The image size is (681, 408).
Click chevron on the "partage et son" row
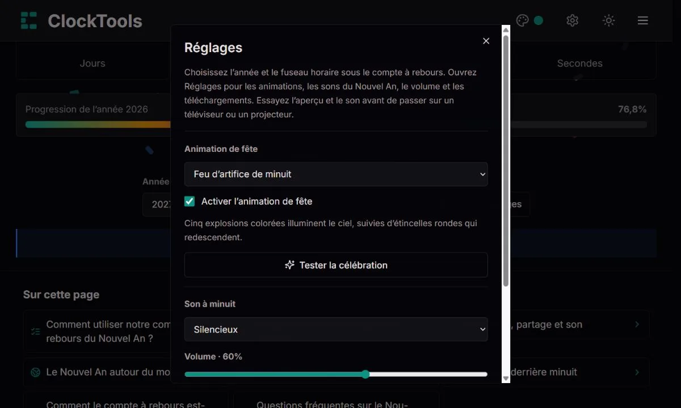point(637,325)
